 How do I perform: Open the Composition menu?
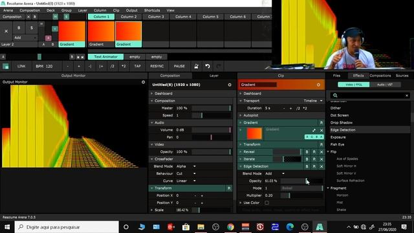click(30, 10)
